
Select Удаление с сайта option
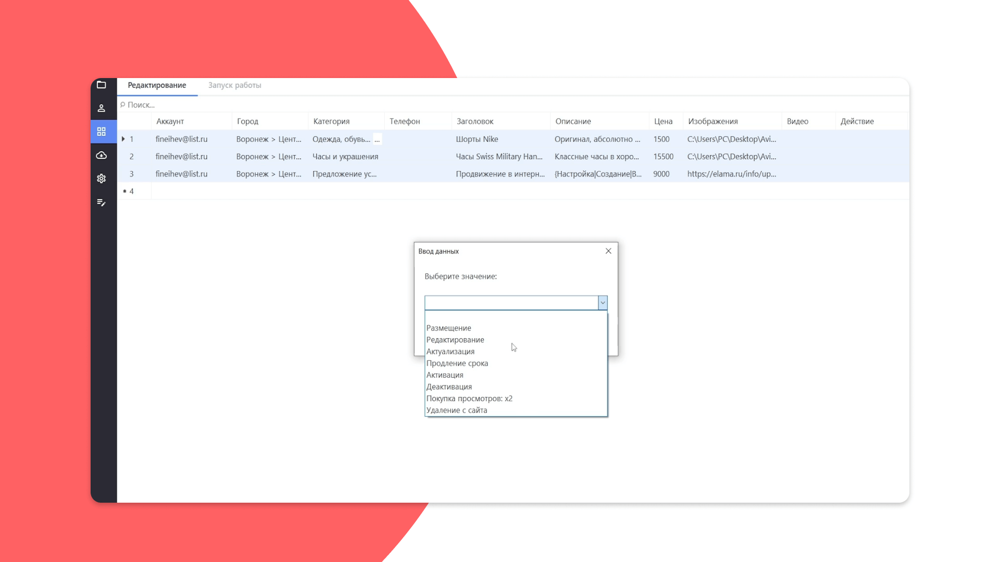point(456,410)
